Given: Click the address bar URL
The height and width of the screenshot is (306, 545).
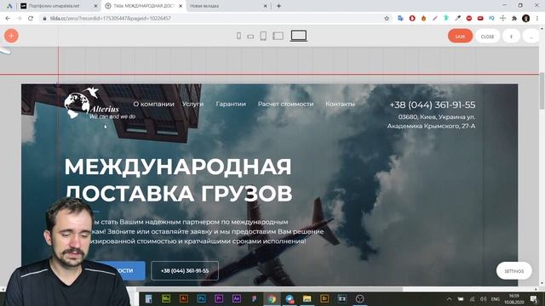Looking at the screenshot, I should pos(111,19).
